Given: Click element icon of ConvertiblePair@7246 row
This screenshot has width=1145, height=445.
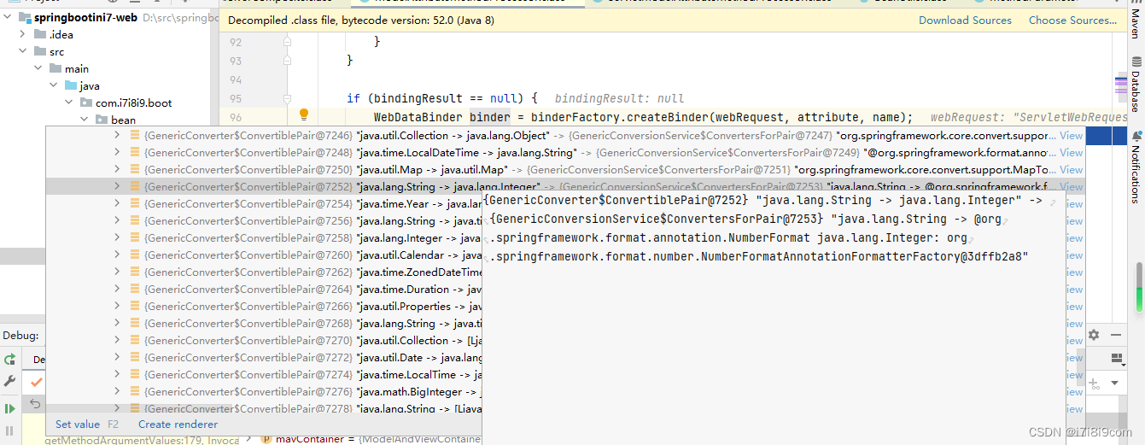Looking at the screenshot, I should (x=135, y=136).
